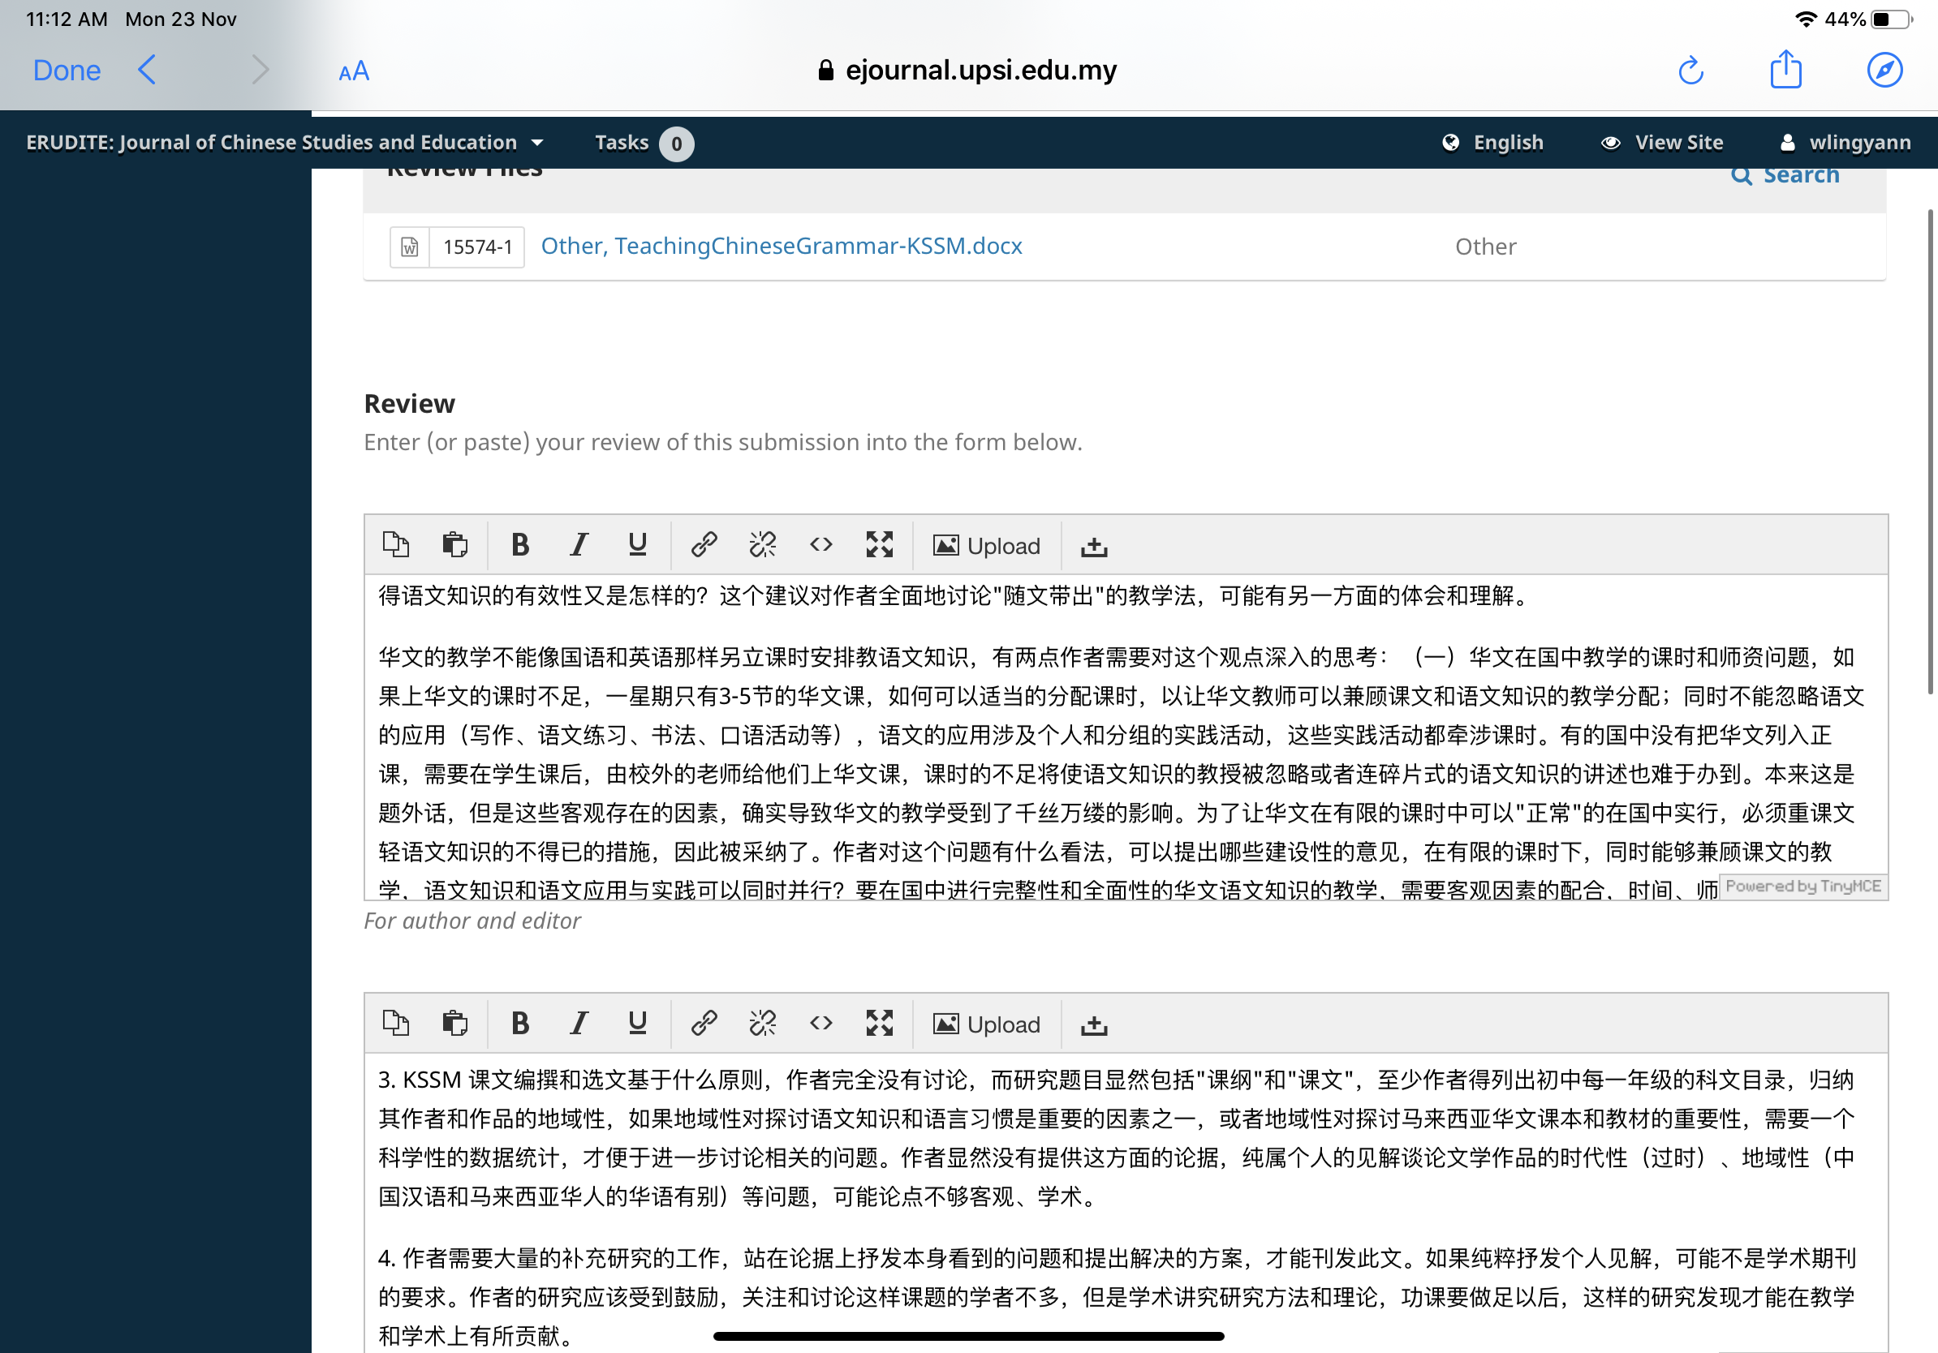Click the copy icon in second editor toolbar

click(x=396, y=1023)
